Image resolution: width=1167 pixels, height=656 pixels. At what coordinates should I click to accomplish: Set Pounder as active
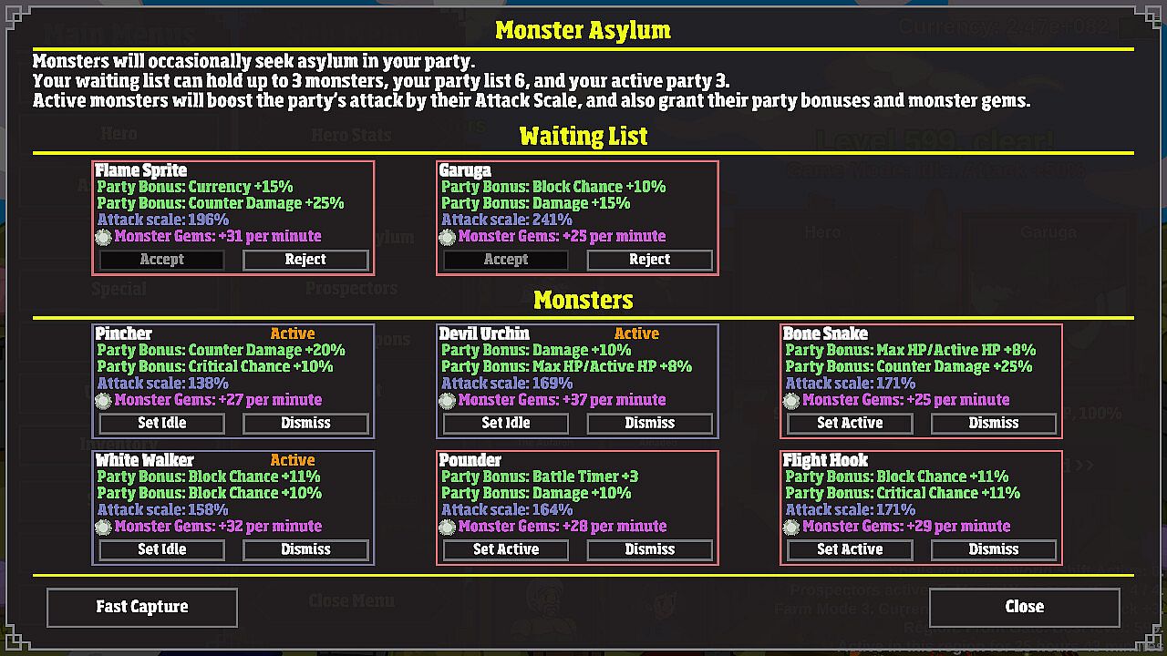[505, 550]
